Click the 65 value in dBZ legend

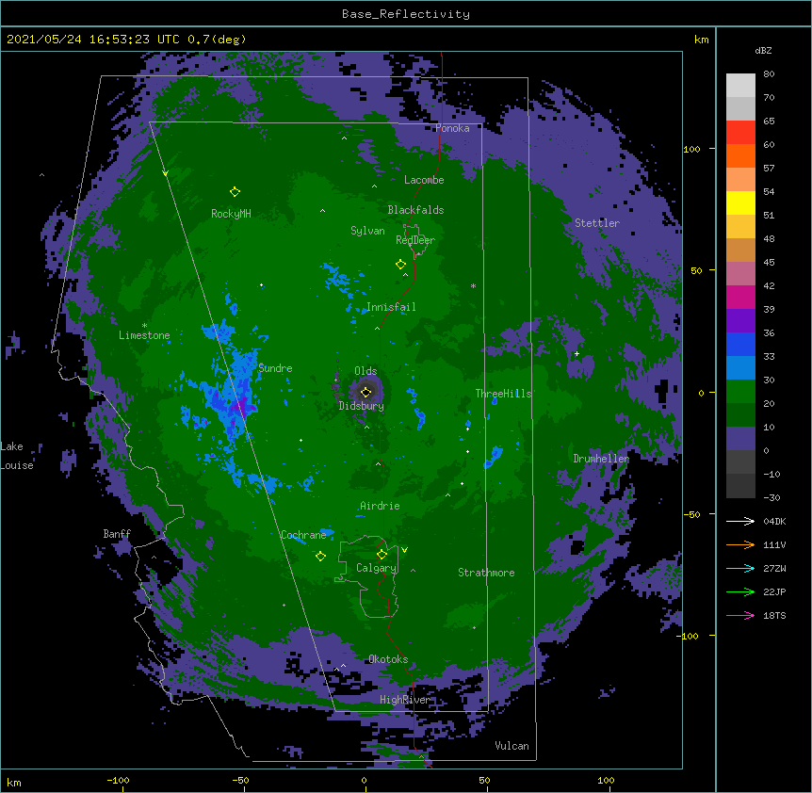pyautogui.click(x=769, y=121)
